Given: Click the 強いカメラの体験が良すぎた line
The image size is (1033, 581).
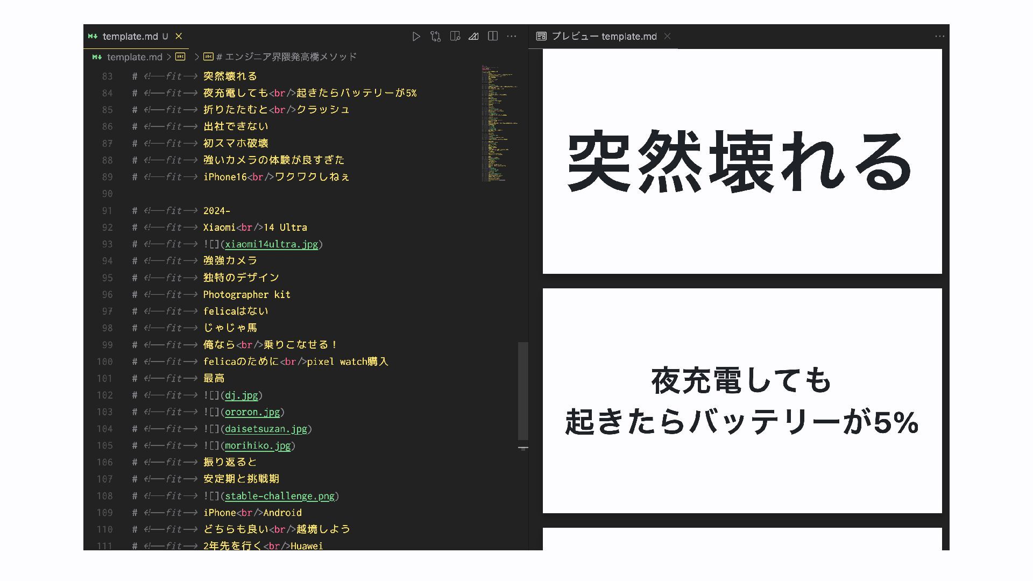Looking at the screenshot, I should point(274,160).
